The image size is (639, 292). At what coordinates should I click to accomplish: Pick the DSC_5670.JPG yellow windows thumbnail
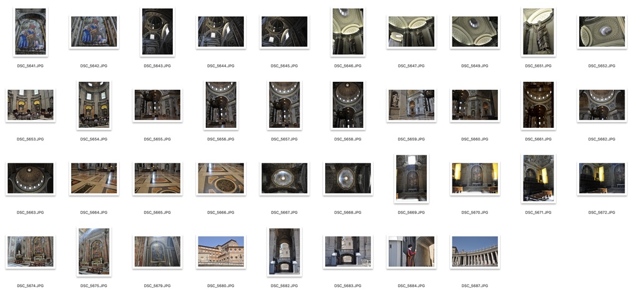[x=475, y=178]
